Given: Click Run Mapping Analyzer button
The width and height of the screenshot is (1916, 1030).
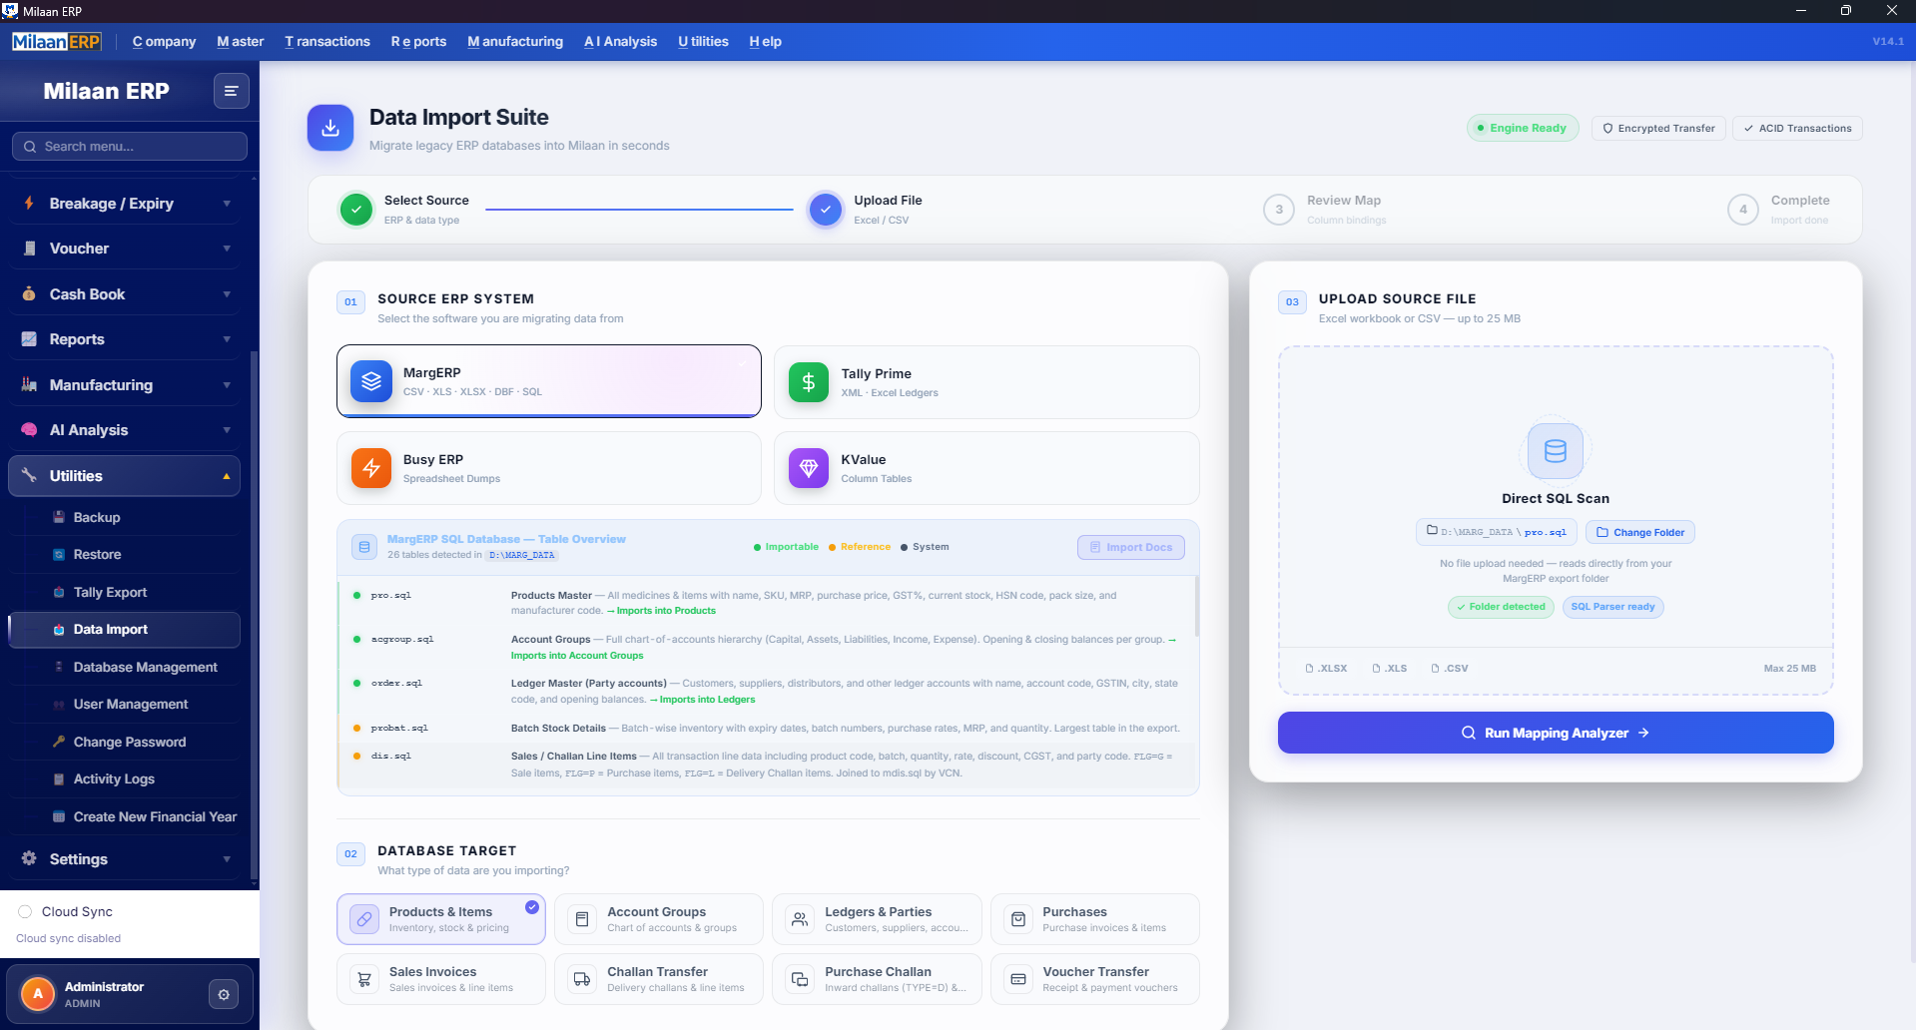Looking at the screenshot, I should [x=1556, y=733].
